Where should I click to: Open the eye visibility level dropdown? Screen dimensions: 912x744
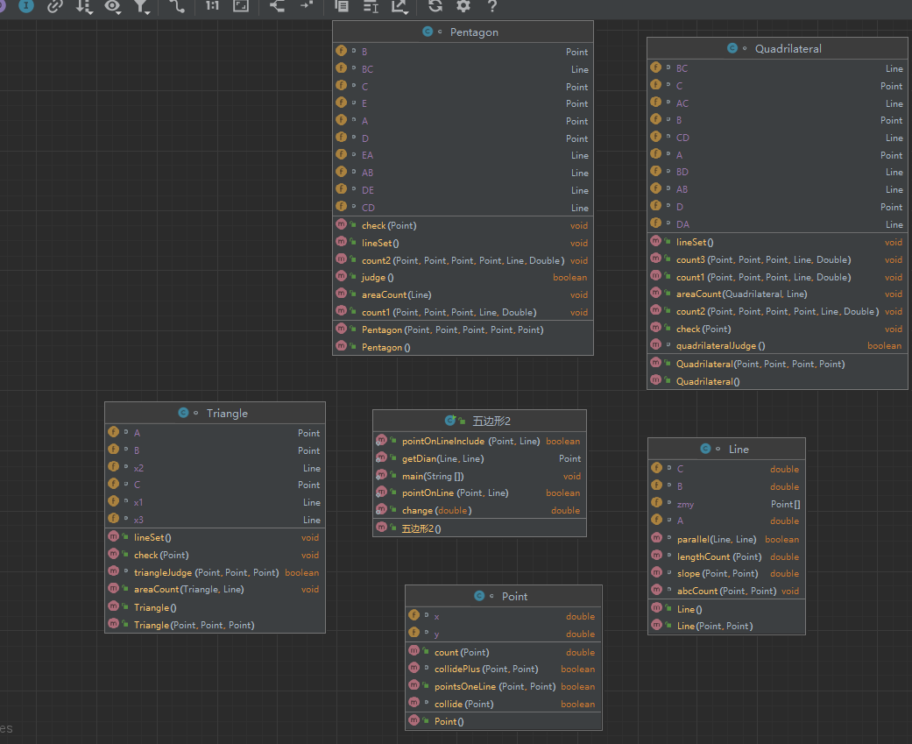[x=113, y=6]
